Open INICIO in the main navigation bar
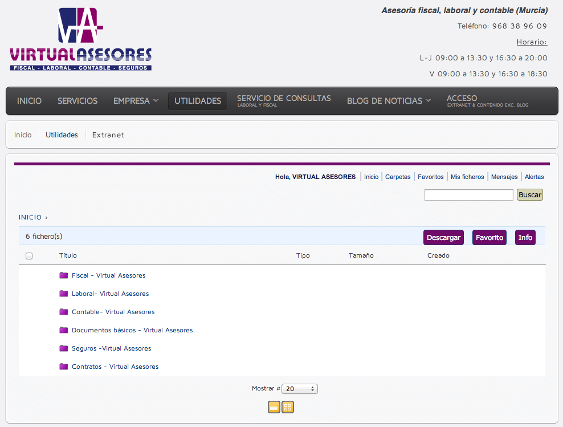This screenshot has height=427, width=563. (30, 101)
